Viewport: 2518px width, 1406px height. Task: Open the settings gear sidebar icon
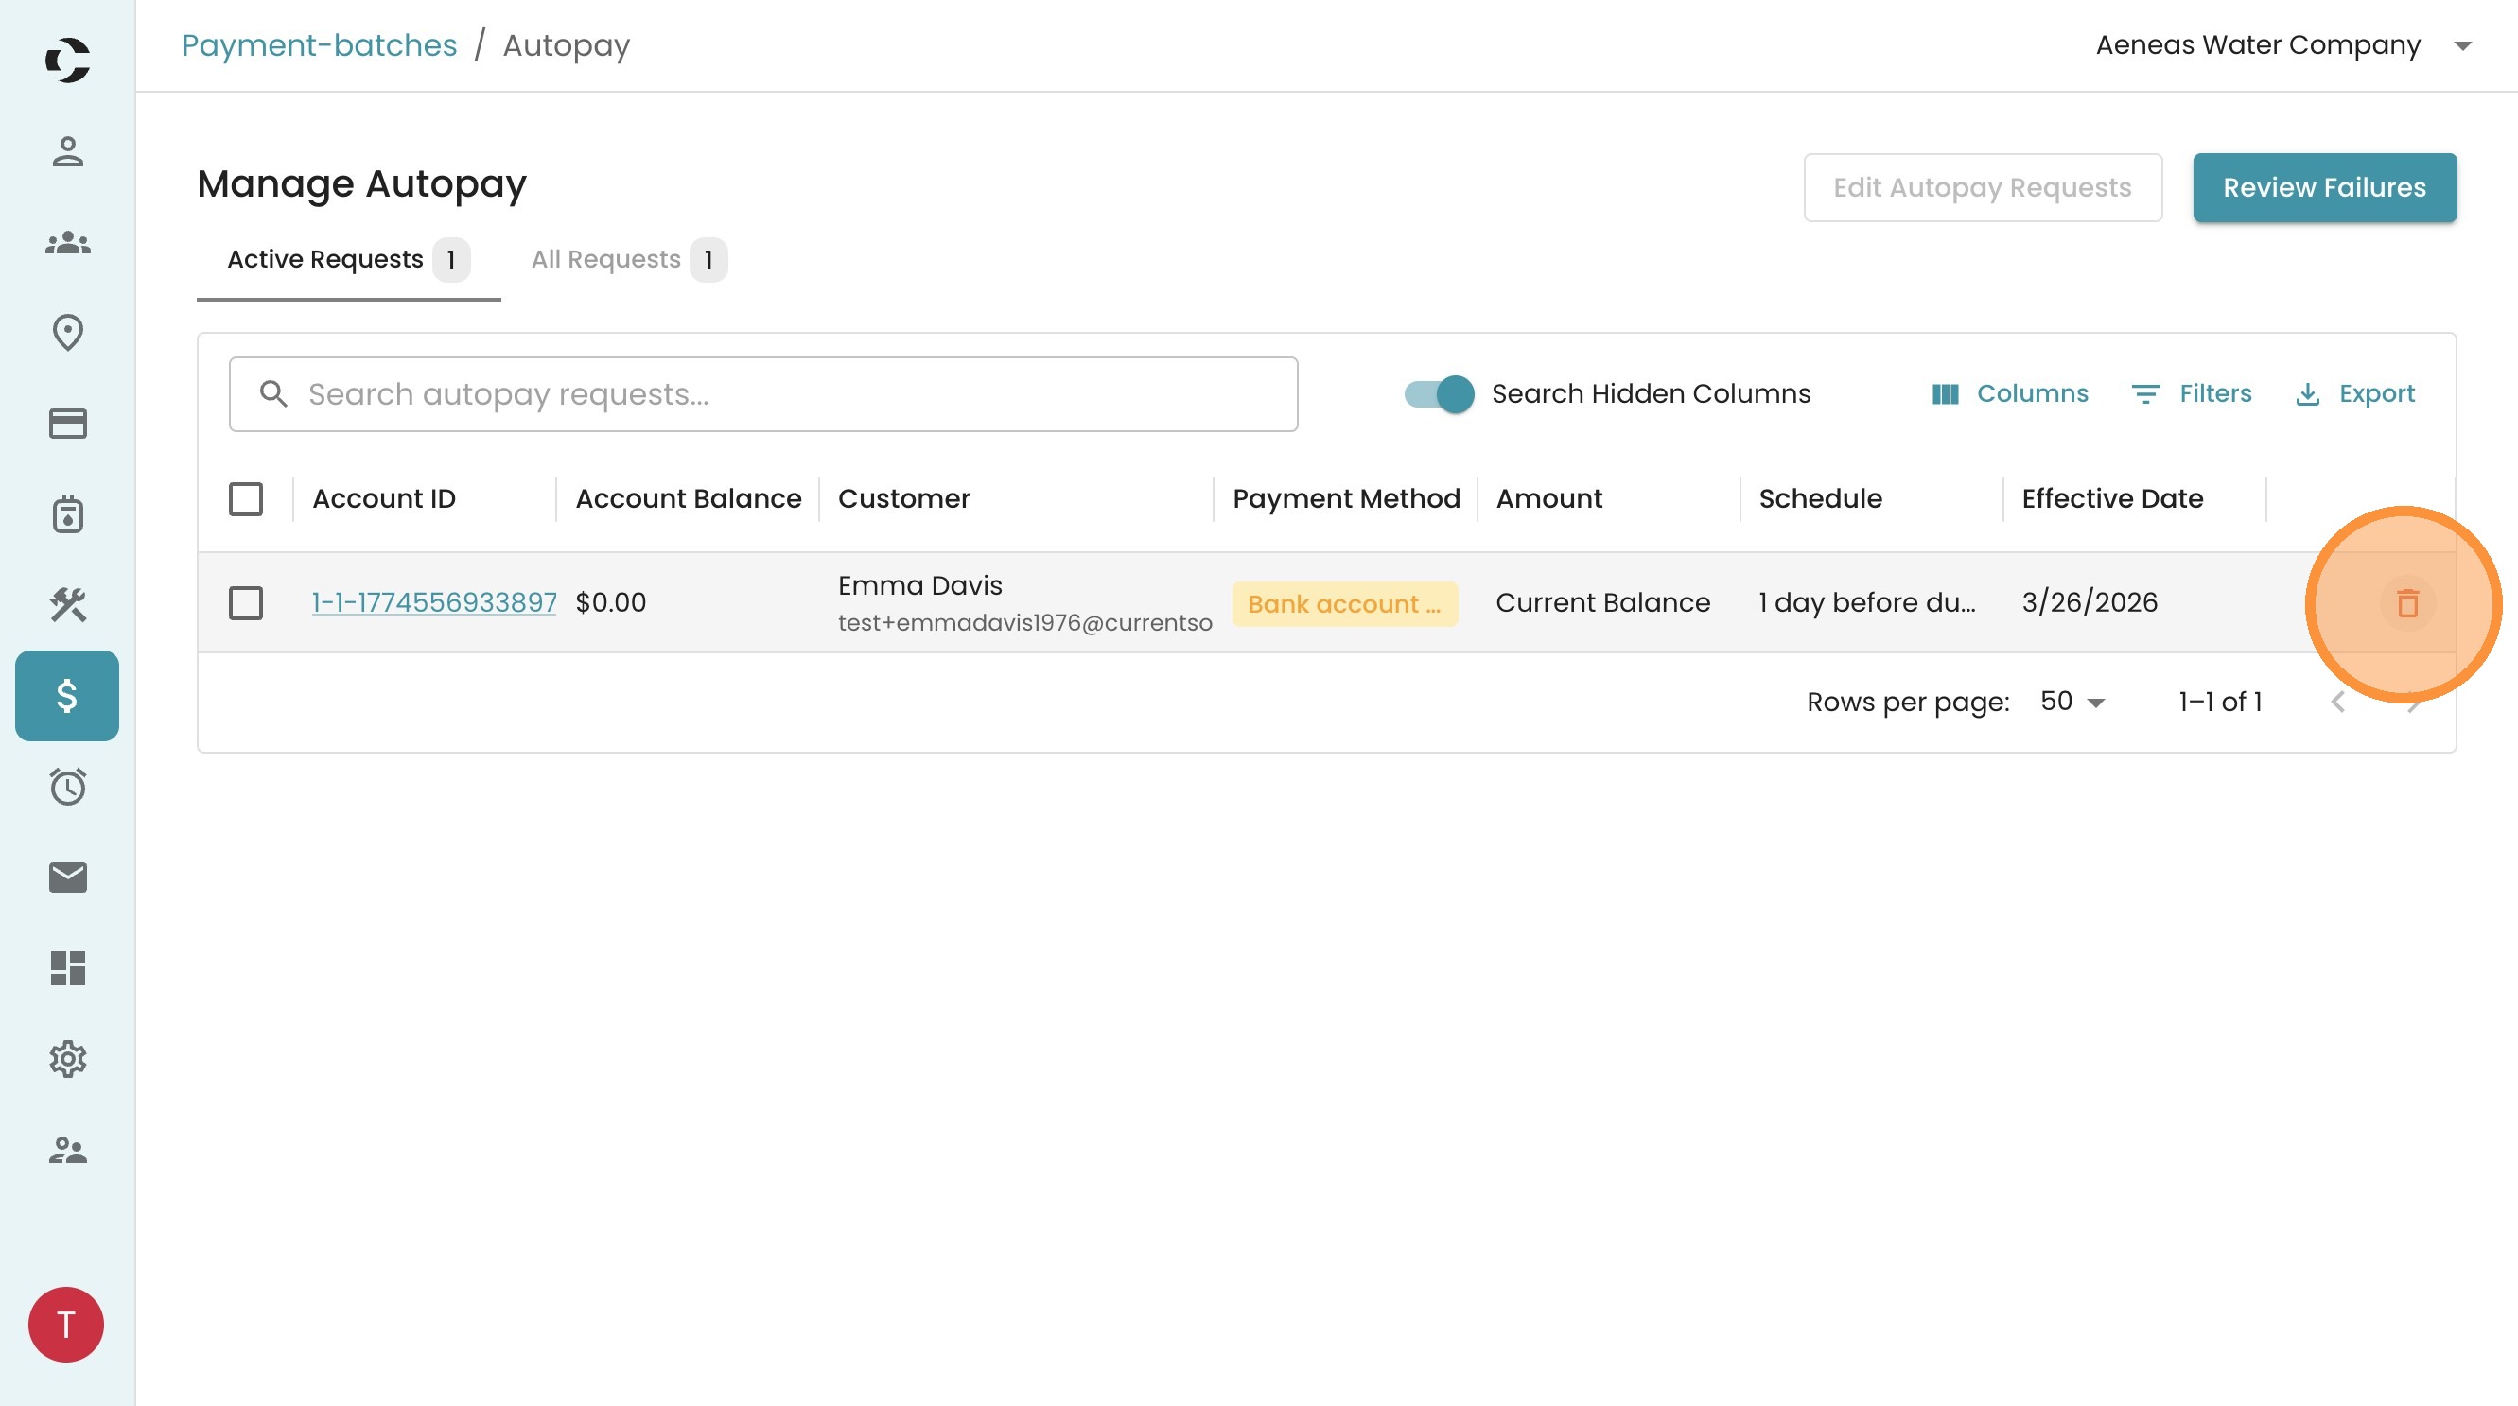tap(67, 1059)
